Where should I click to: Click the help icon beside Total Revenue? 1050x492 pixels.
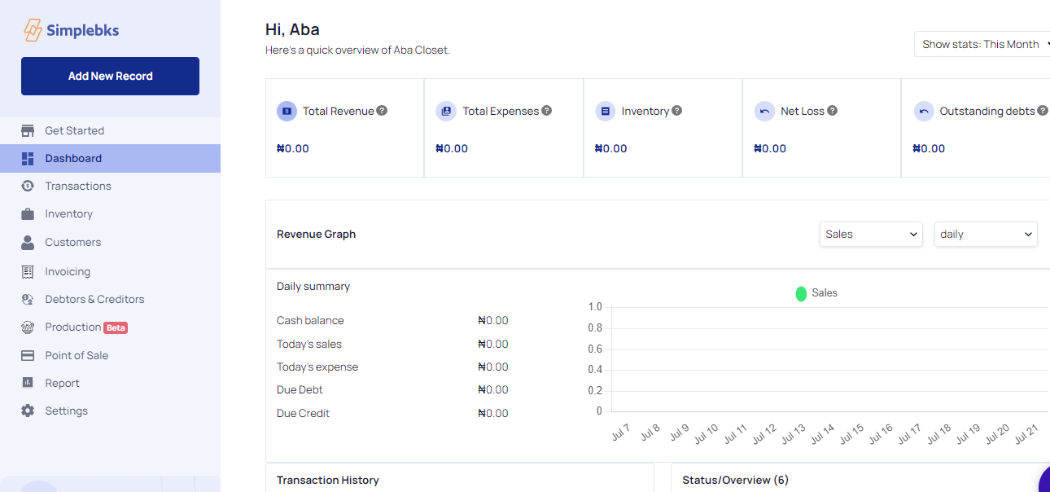tap(382, 111)
